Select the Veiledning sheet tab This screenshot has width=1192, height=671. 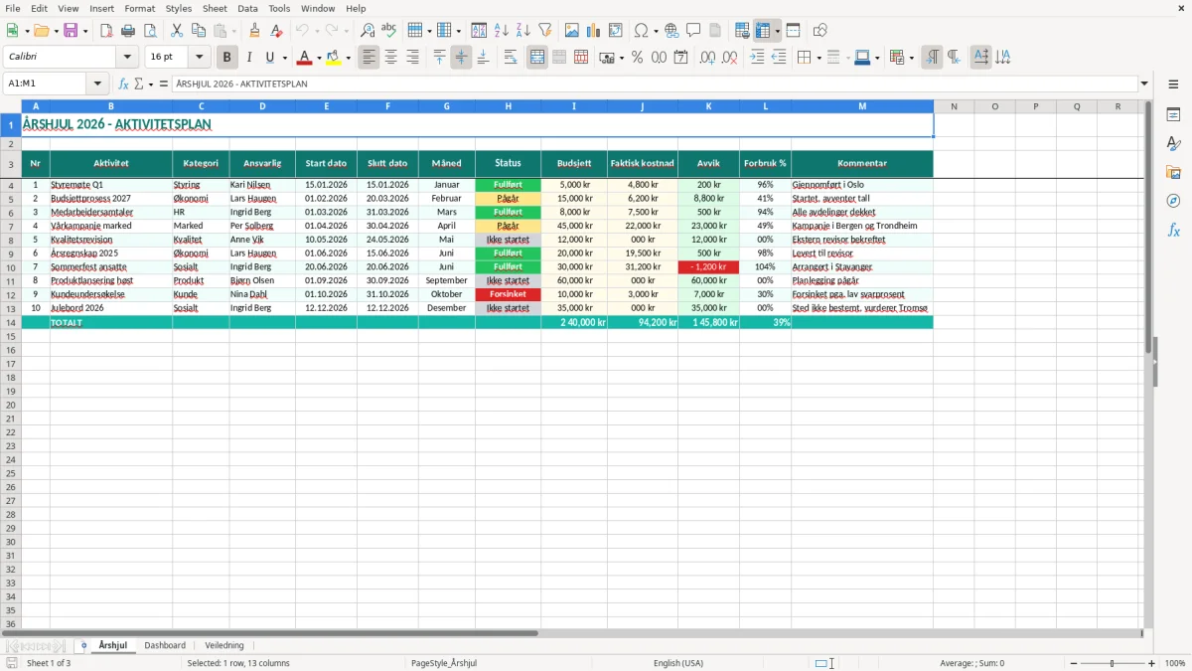click(x=224, y=645)
